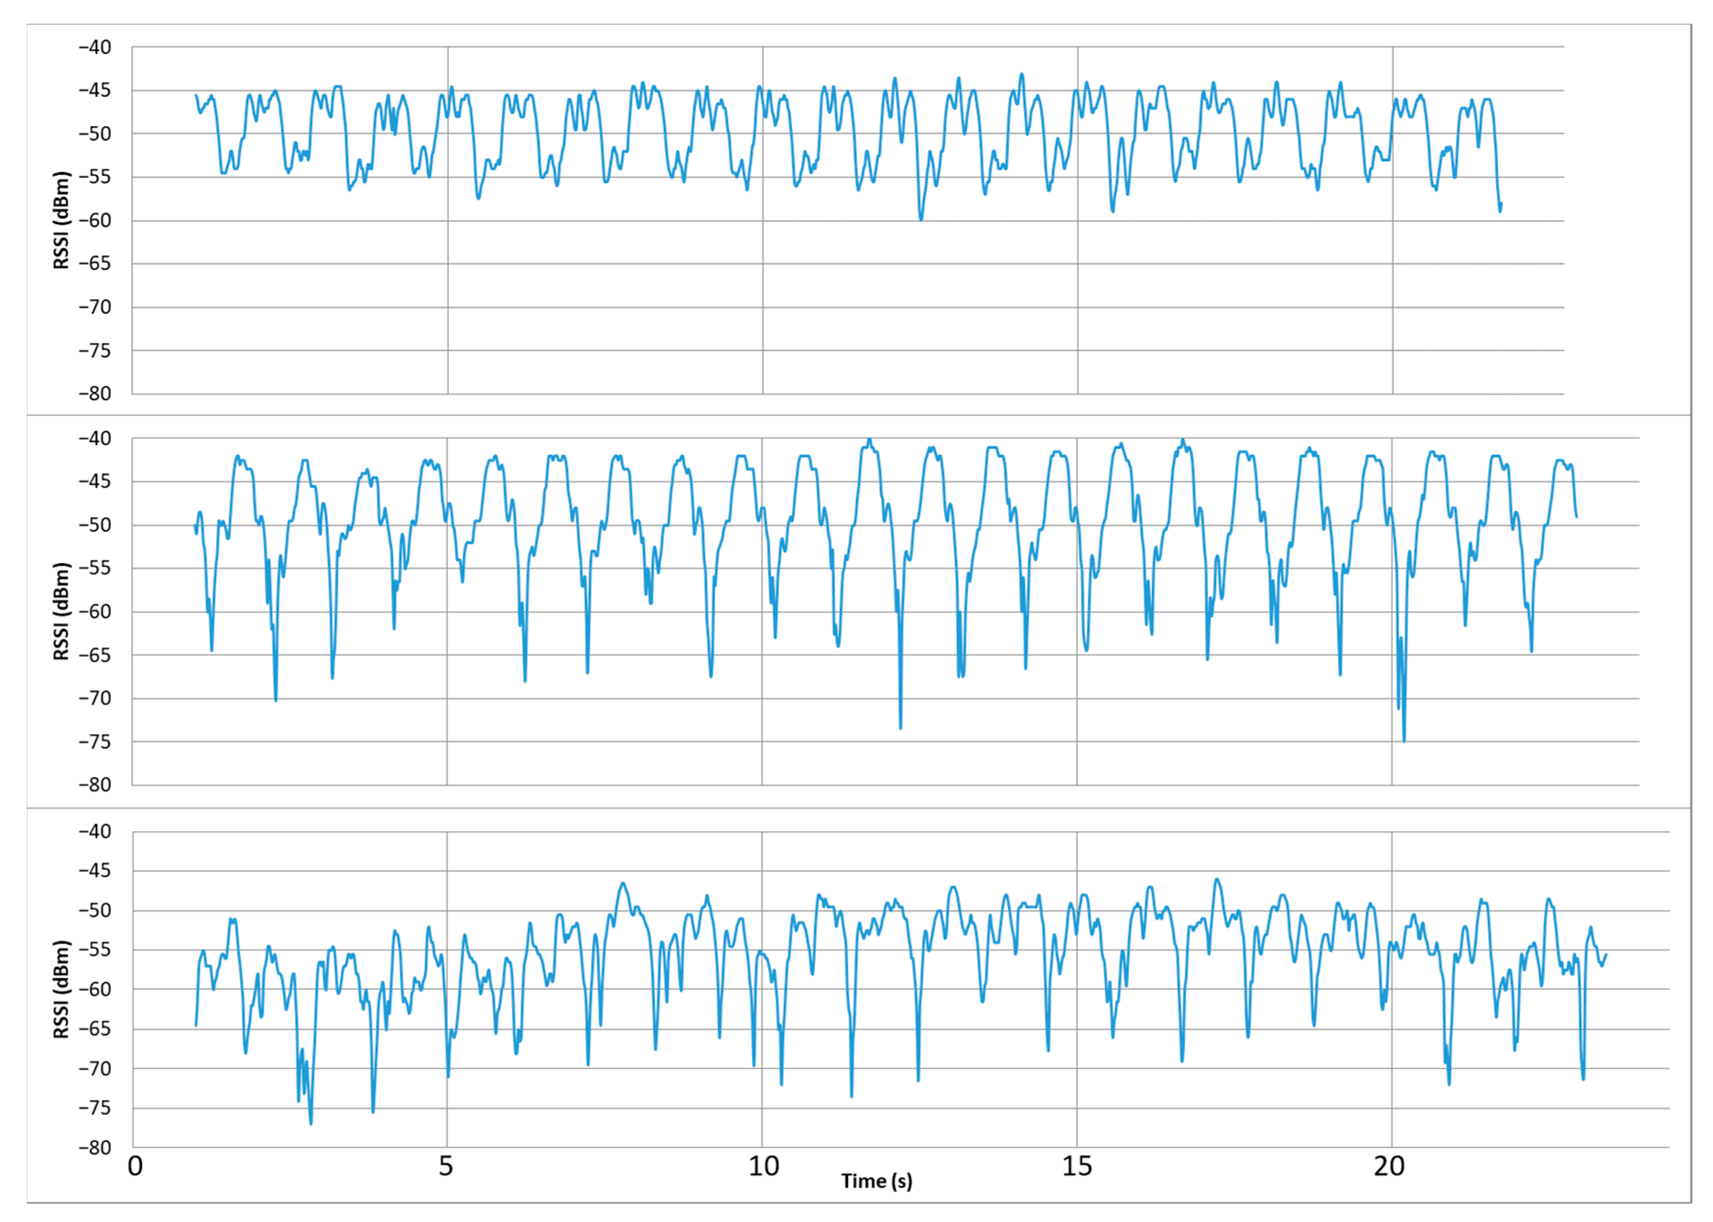Click the x-axis tick label 5
The height and width of the screenshot is (1222, 1713).
coord(446,1166)
